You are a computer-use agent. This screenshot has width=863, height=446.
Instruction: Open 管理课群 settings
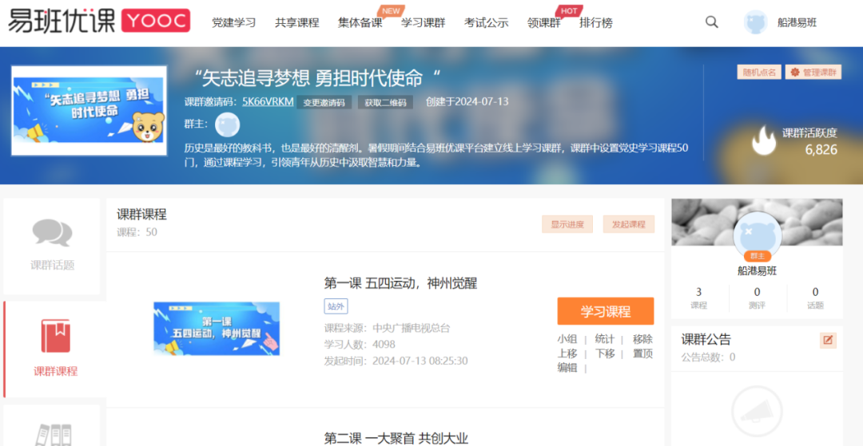[813, 73]
